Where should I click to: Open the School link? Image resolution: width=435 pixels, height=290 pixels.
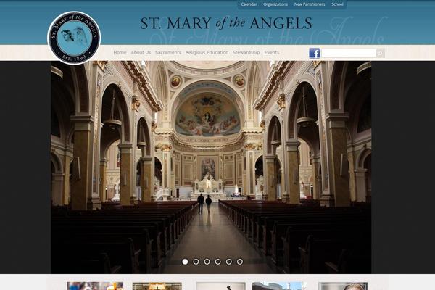click(x=337, y=4)
